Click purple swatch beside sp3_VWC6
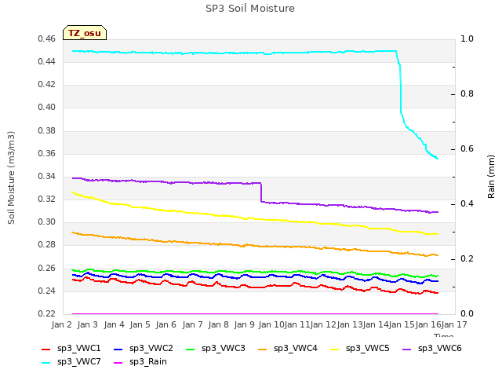The height and width of the screenshot is (377, 502). pos(407,350)
